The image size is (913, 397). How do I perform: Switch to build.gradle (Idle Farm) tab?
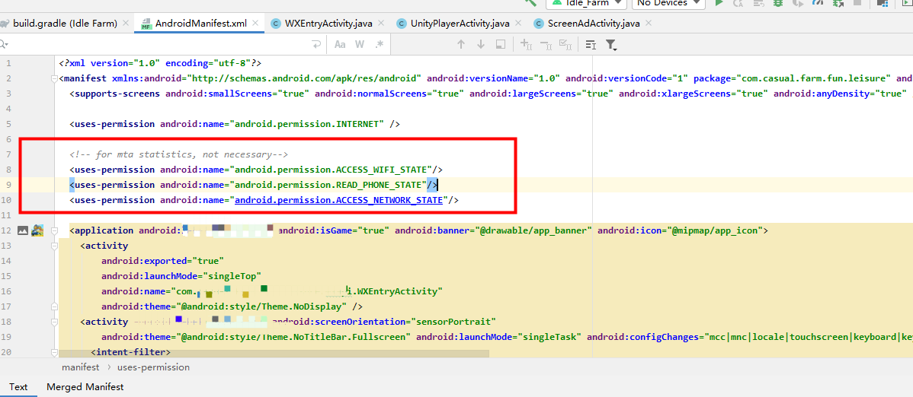click(66, 24)
